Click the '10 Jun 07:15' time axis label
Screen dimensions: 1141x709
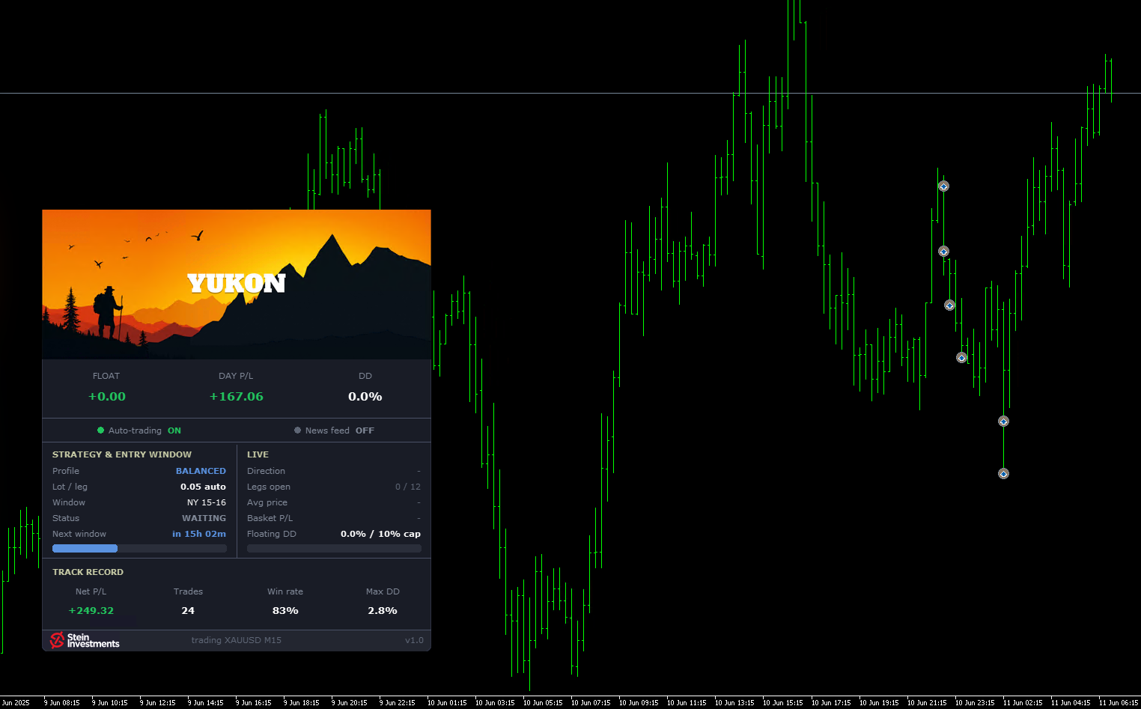point(591,703)
